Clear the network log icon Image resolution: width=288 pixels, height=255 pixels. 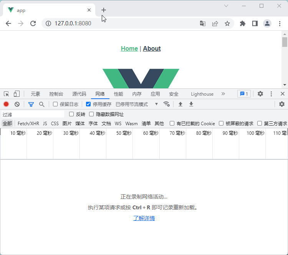click(17, 104)
